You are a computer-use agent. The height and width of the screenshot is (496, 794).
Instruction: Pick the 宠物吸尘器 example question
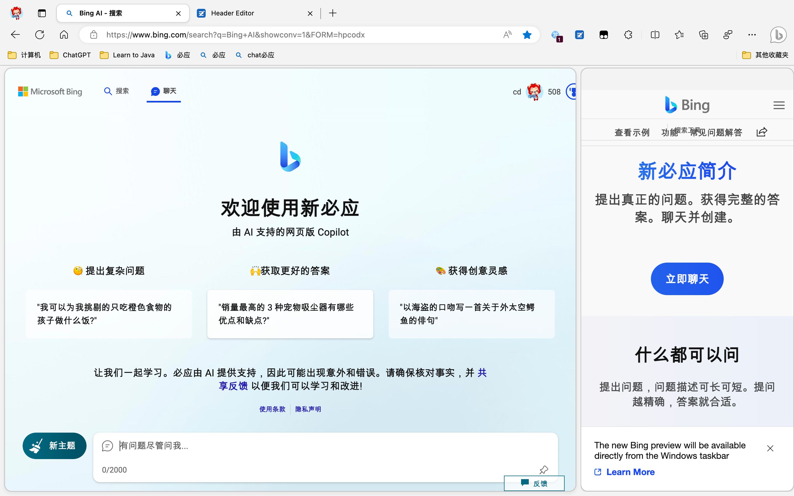[290, 314]
